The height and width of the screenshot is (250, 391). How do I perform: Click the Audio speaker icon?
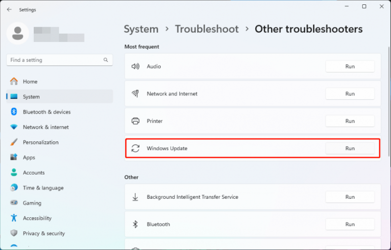pos(135,66)
